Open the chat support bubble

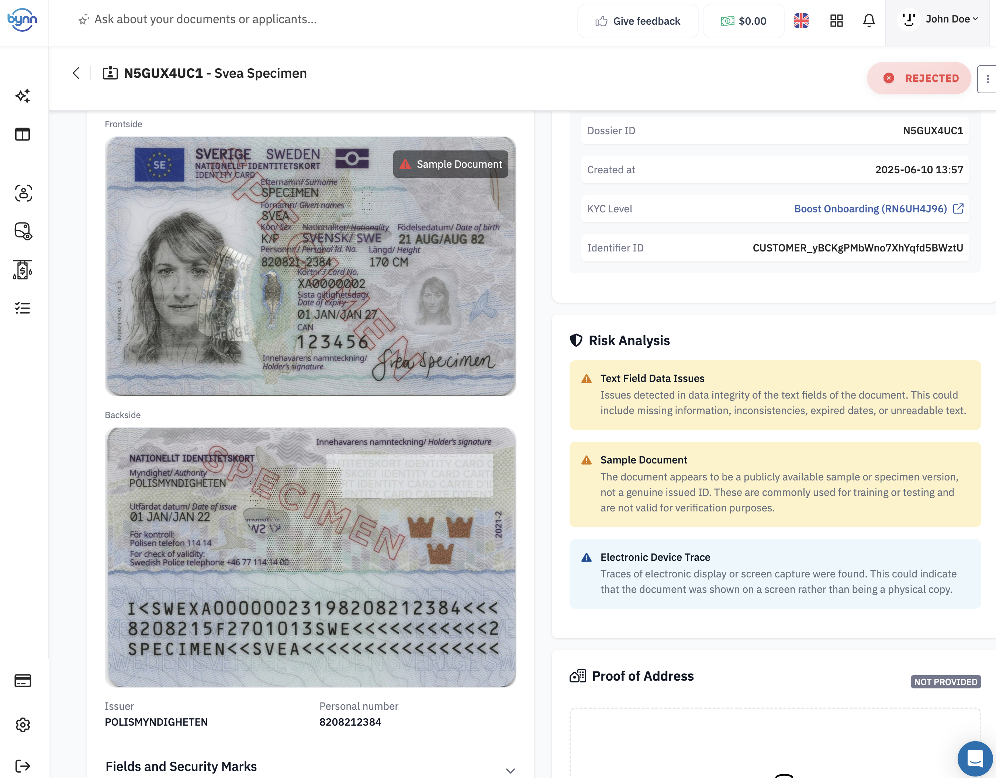pyautogui.click(x=975, y=758)
